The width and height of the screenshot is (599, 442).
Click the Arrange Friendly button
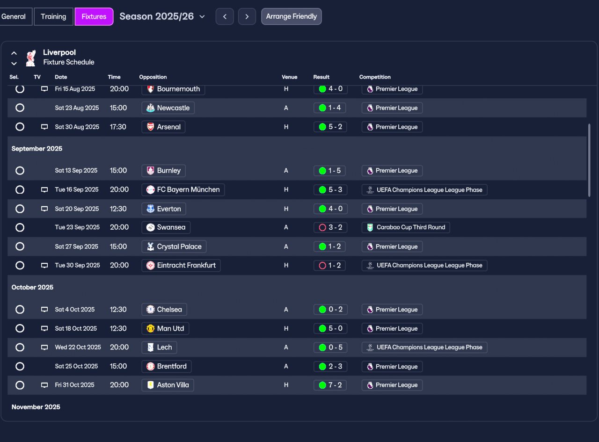(292, 16)
